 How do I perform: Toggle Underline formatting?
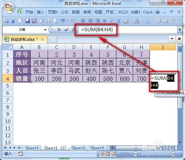click(x=119, y=21)
